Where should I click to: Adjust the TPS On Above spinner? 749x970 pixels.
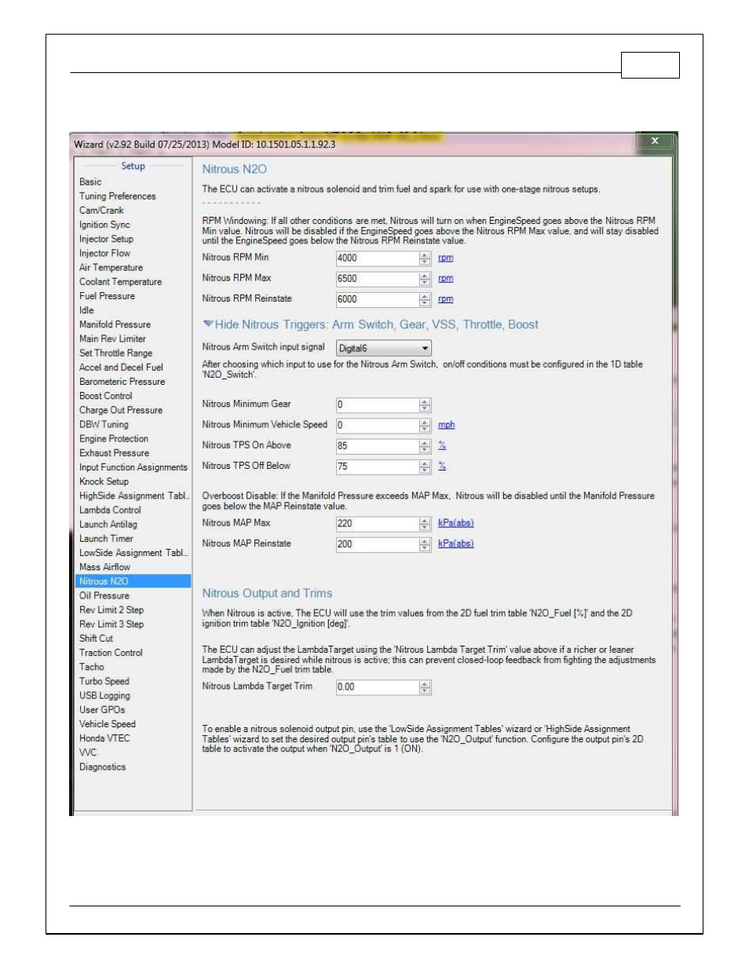[x=425, y=446]
